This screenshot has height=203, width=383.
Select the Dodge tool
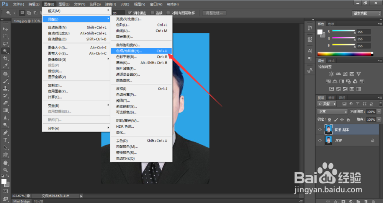[5, 125]
